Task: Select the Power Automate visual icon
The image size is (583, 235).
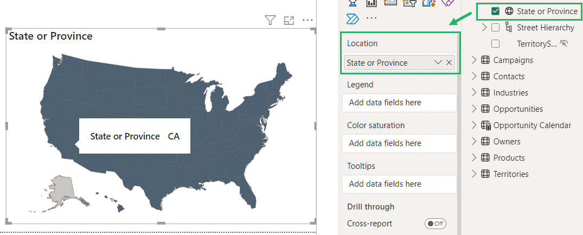Action: (353, 18)
